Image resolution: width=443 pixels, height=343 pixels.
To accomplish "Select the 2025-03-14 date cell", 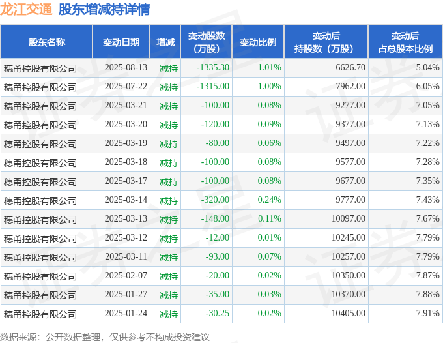I will tap(126, 200).
